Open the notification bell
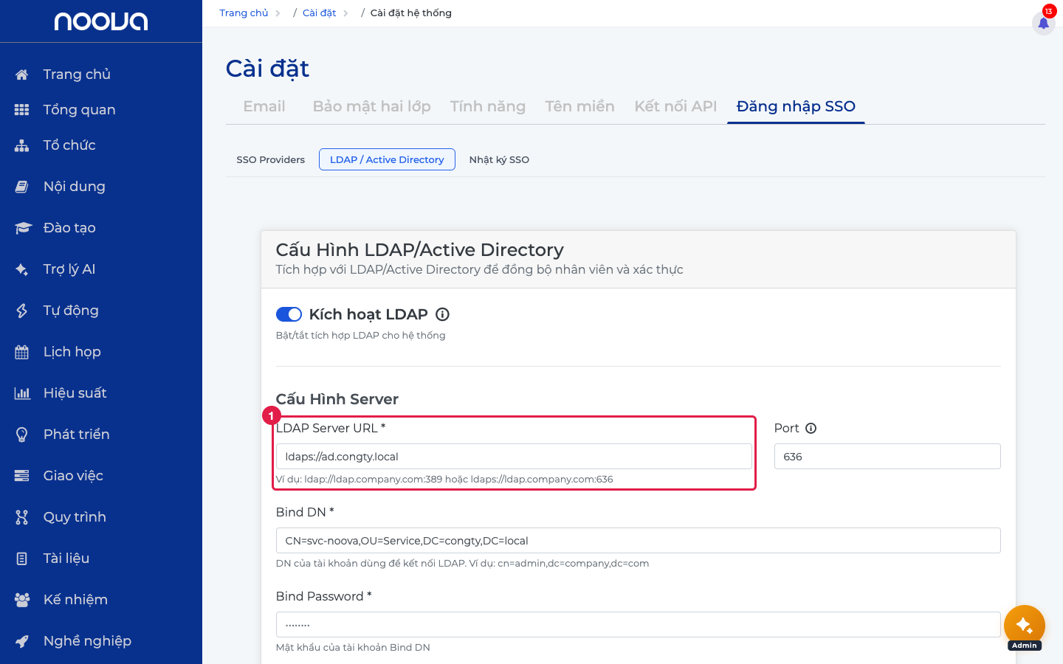Viewport: 1063px width, 664px height. pos(1044,22)
